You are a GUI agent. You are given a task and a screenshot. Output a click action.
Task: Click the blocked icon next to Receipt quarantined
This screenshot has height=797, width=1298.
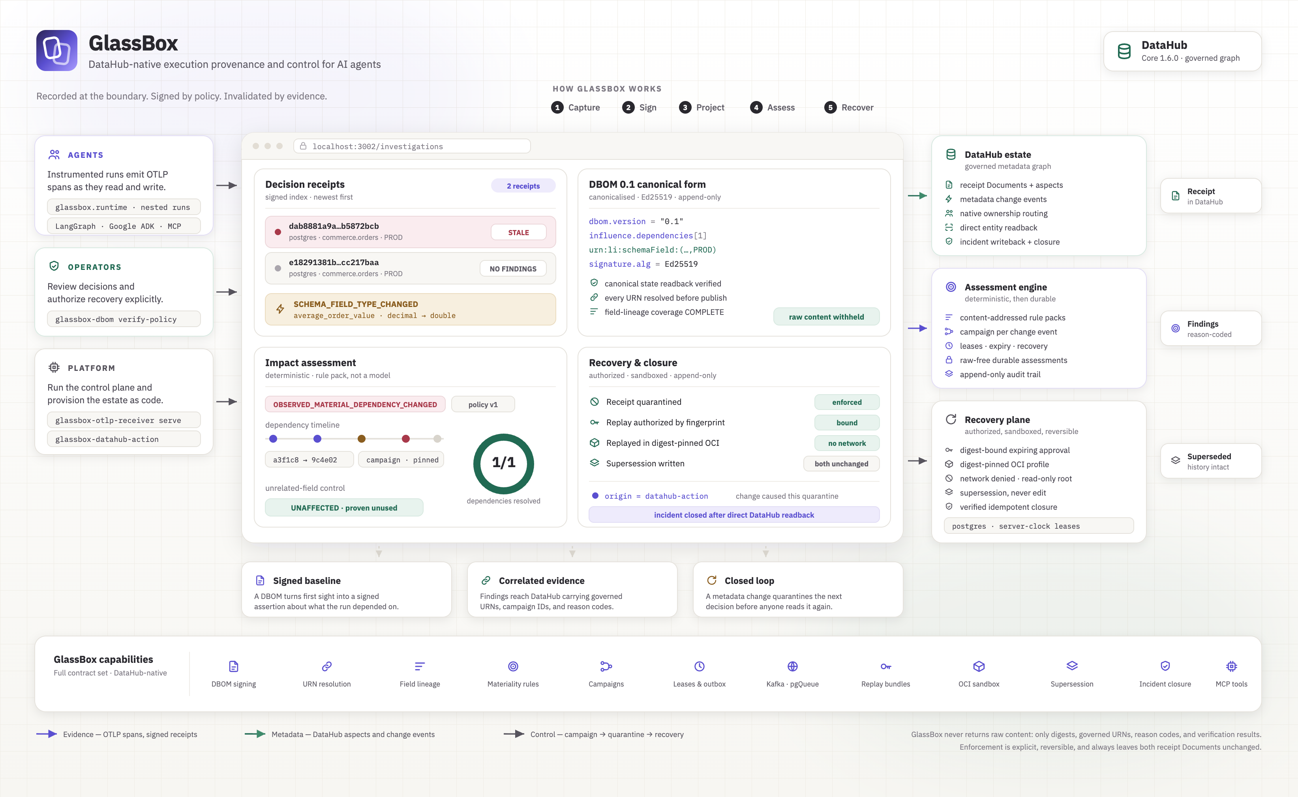point(595,402)
